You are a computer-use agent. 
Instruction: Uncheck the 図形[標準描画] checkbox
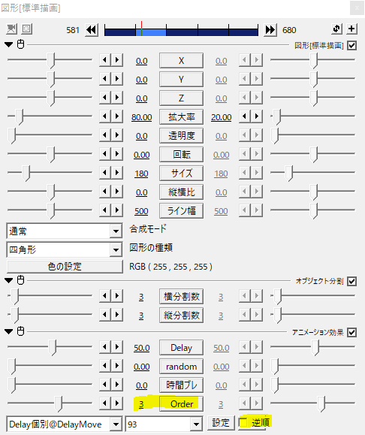pyautogui.click(x=351, y=45)
